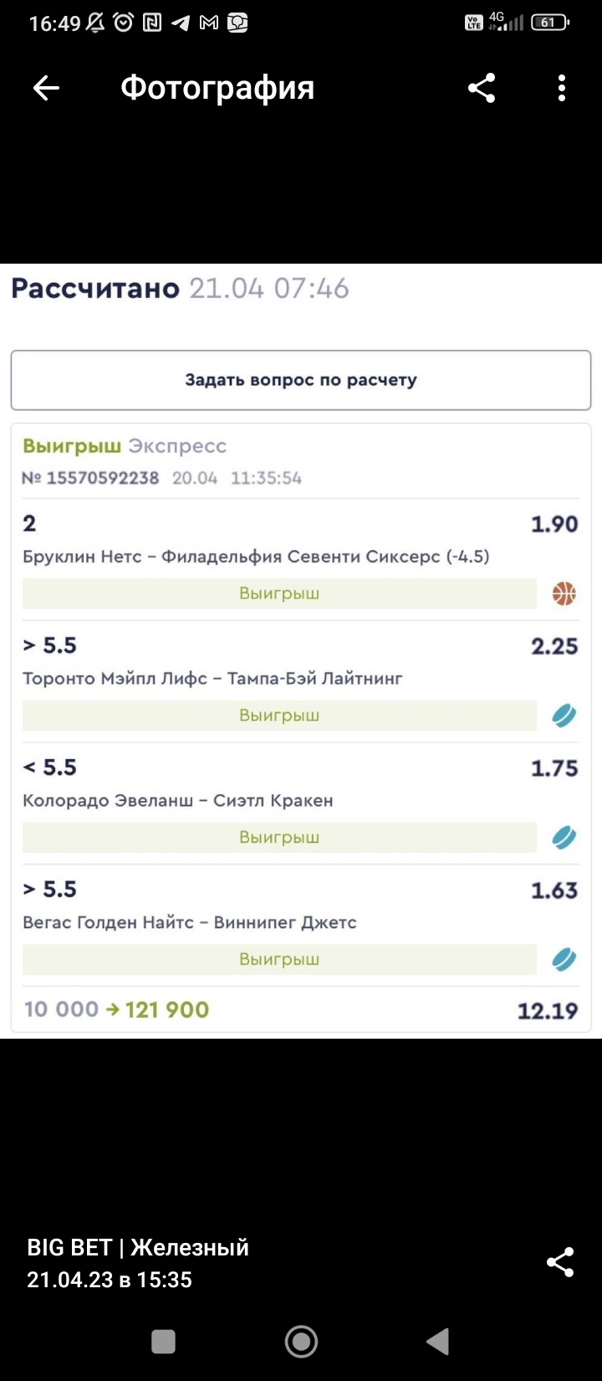Tap the basketball icon on Brooklyn Nets bet
602x1381 pixels.
tap(564, 593)
